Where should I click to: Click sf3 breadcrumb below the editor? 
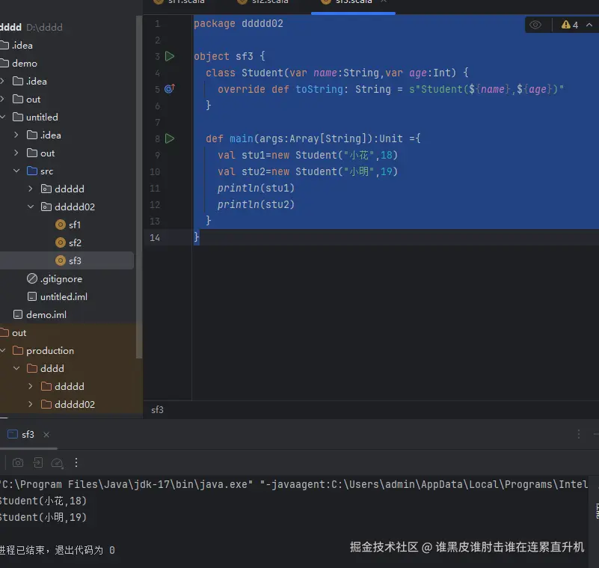coord(157,410)
